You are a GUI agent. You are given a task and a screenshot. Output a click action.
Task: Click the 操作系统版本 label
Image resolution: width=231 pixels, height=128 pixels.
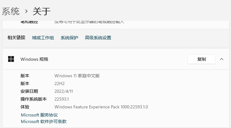coord(34,99)
